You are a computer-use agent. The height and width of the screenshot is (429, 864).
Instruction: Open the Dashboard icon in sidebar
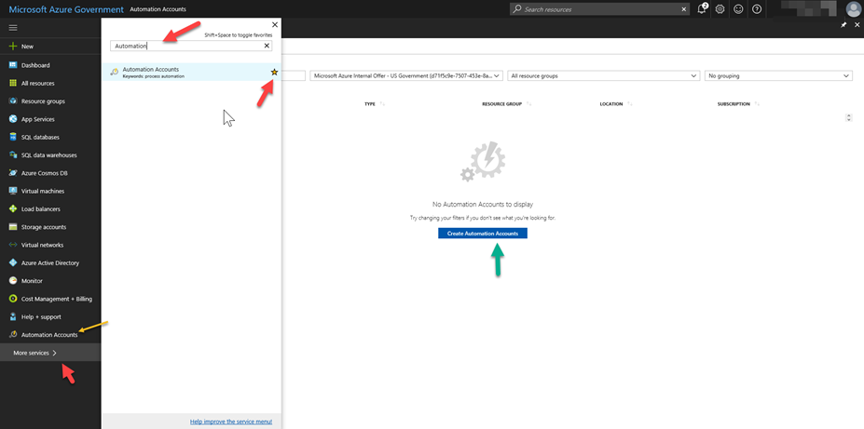tap(13, 65)
